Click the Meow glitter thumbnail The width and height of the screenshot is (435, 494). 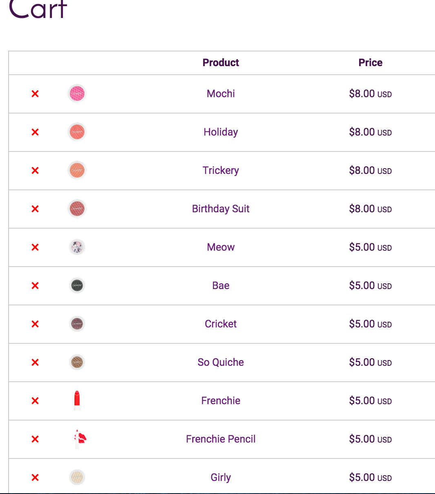(x=77, y=247)
